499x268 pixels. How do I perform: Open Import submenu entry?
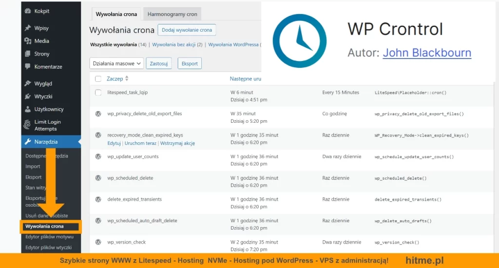[x=33, y=166]
